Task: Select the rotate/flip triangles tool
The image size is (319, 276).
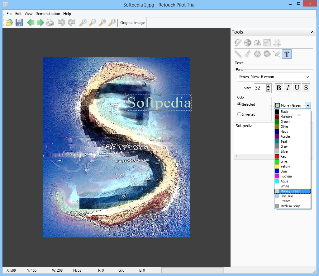Action: [x=257, y=43]
